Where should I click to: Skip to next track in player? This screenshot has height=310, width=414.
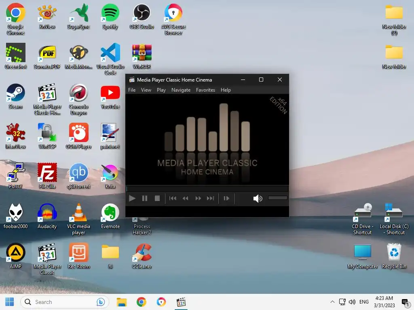pos(210,198)
